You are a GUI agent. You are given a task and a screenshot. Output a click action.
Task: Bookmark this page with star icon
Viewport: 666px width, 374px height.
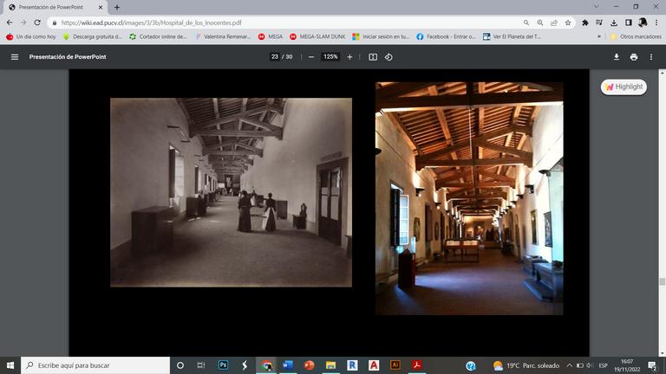(568, 23)
